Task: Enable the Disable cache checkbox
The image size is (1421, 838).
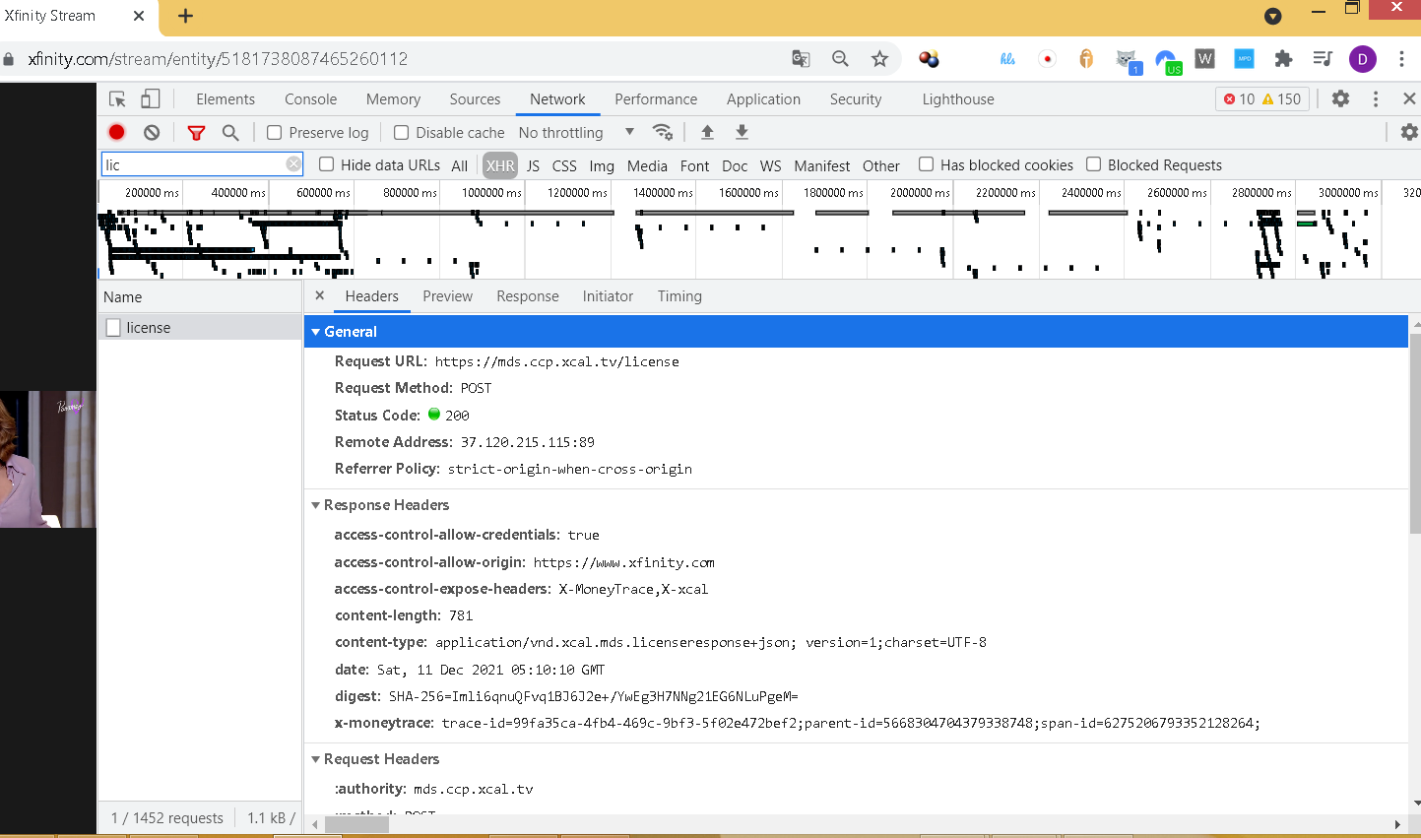Action: click(402, 131)
